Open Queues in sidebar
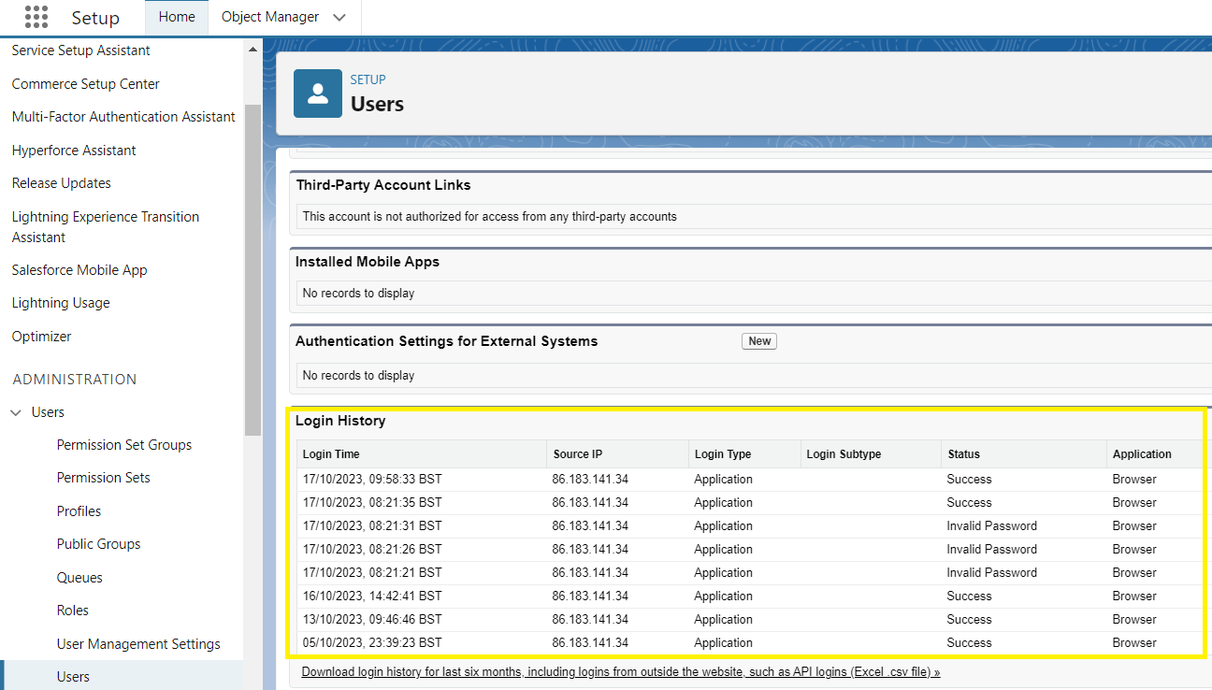The width and height of the screenshot is (1212, 690). coord(79,578)
